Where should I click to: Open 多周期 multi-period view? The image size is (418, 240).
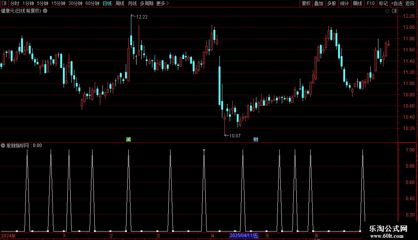pyautogui.click(x=146, y=3)
